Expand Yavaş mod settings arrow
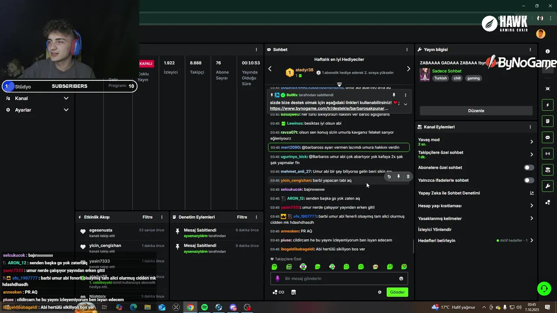 click(532, 142)
